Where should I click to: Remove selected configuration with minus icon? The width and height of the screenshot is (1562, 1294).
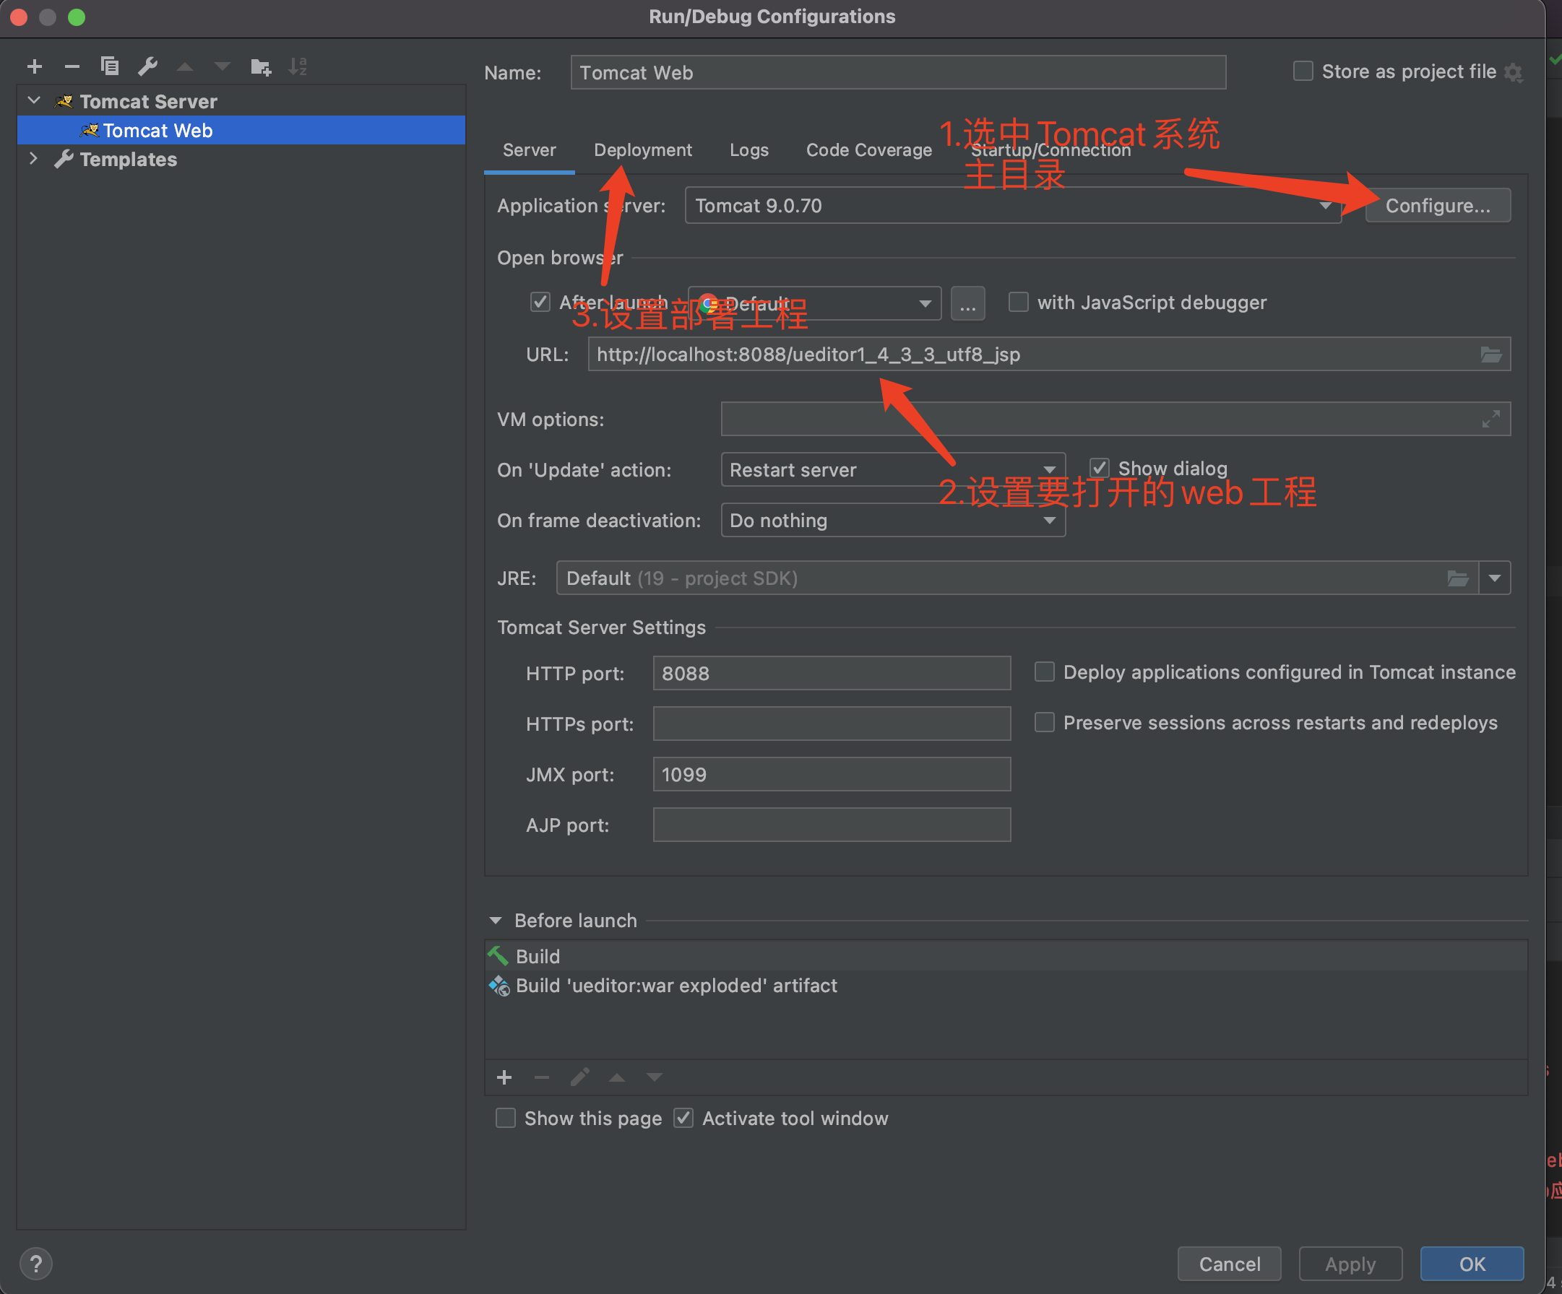[72, 67]
